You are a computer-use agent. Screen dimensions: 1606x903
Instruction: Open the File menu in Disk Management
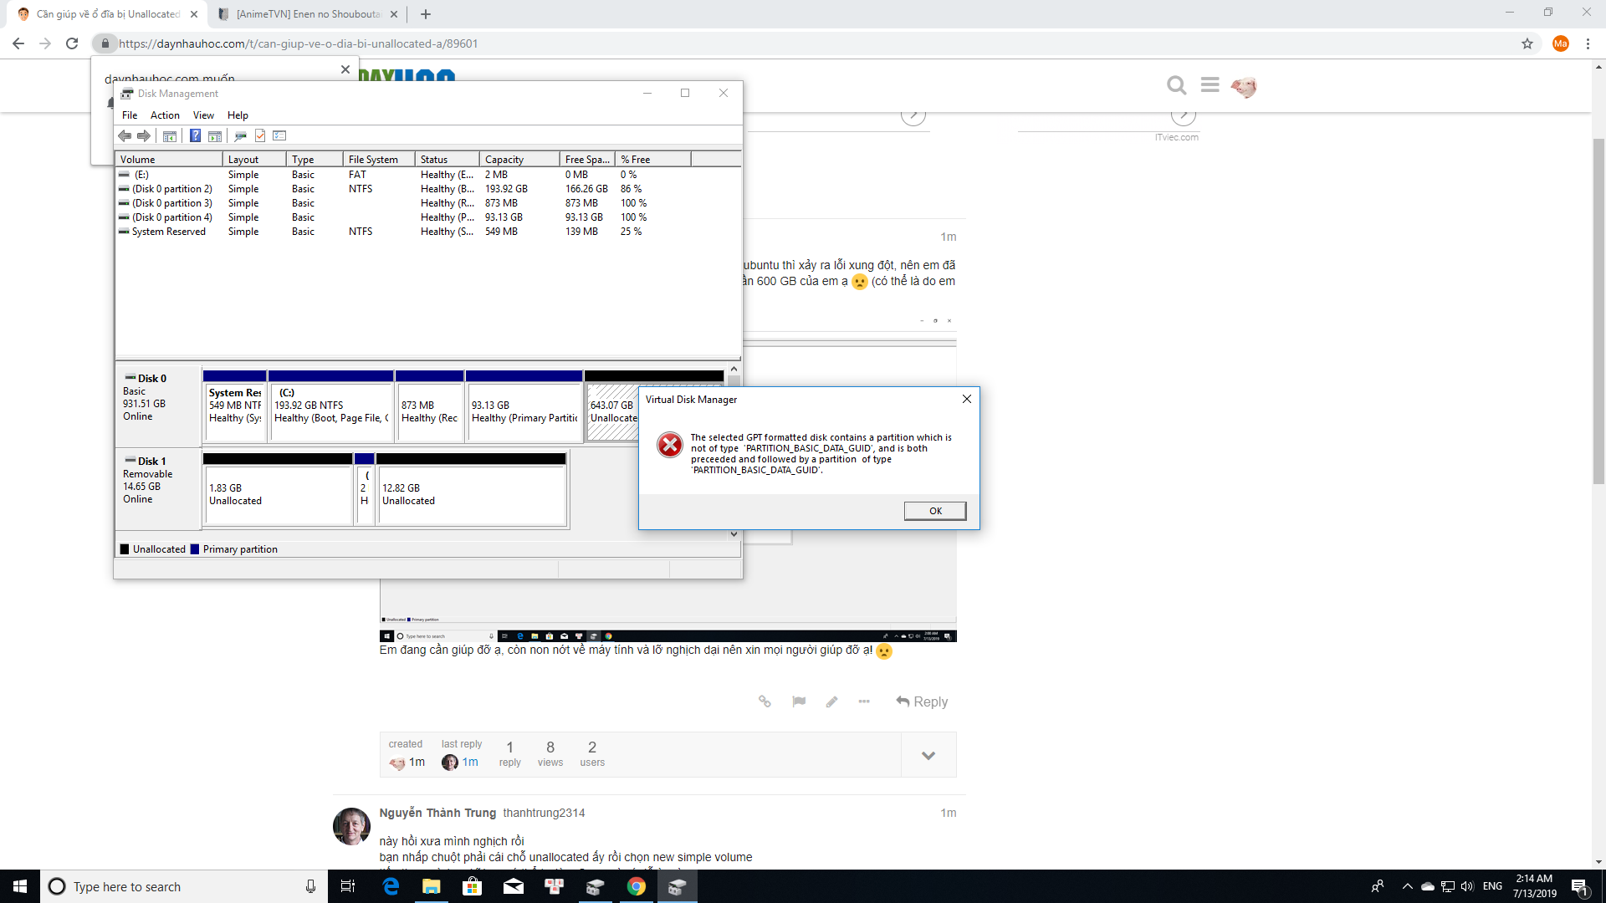(130, 115)
